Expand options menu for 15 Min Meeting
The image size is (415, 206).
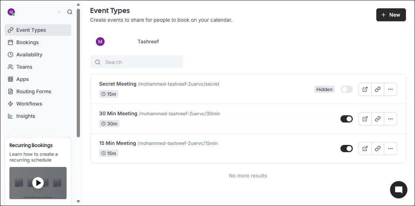coord(390,149)
